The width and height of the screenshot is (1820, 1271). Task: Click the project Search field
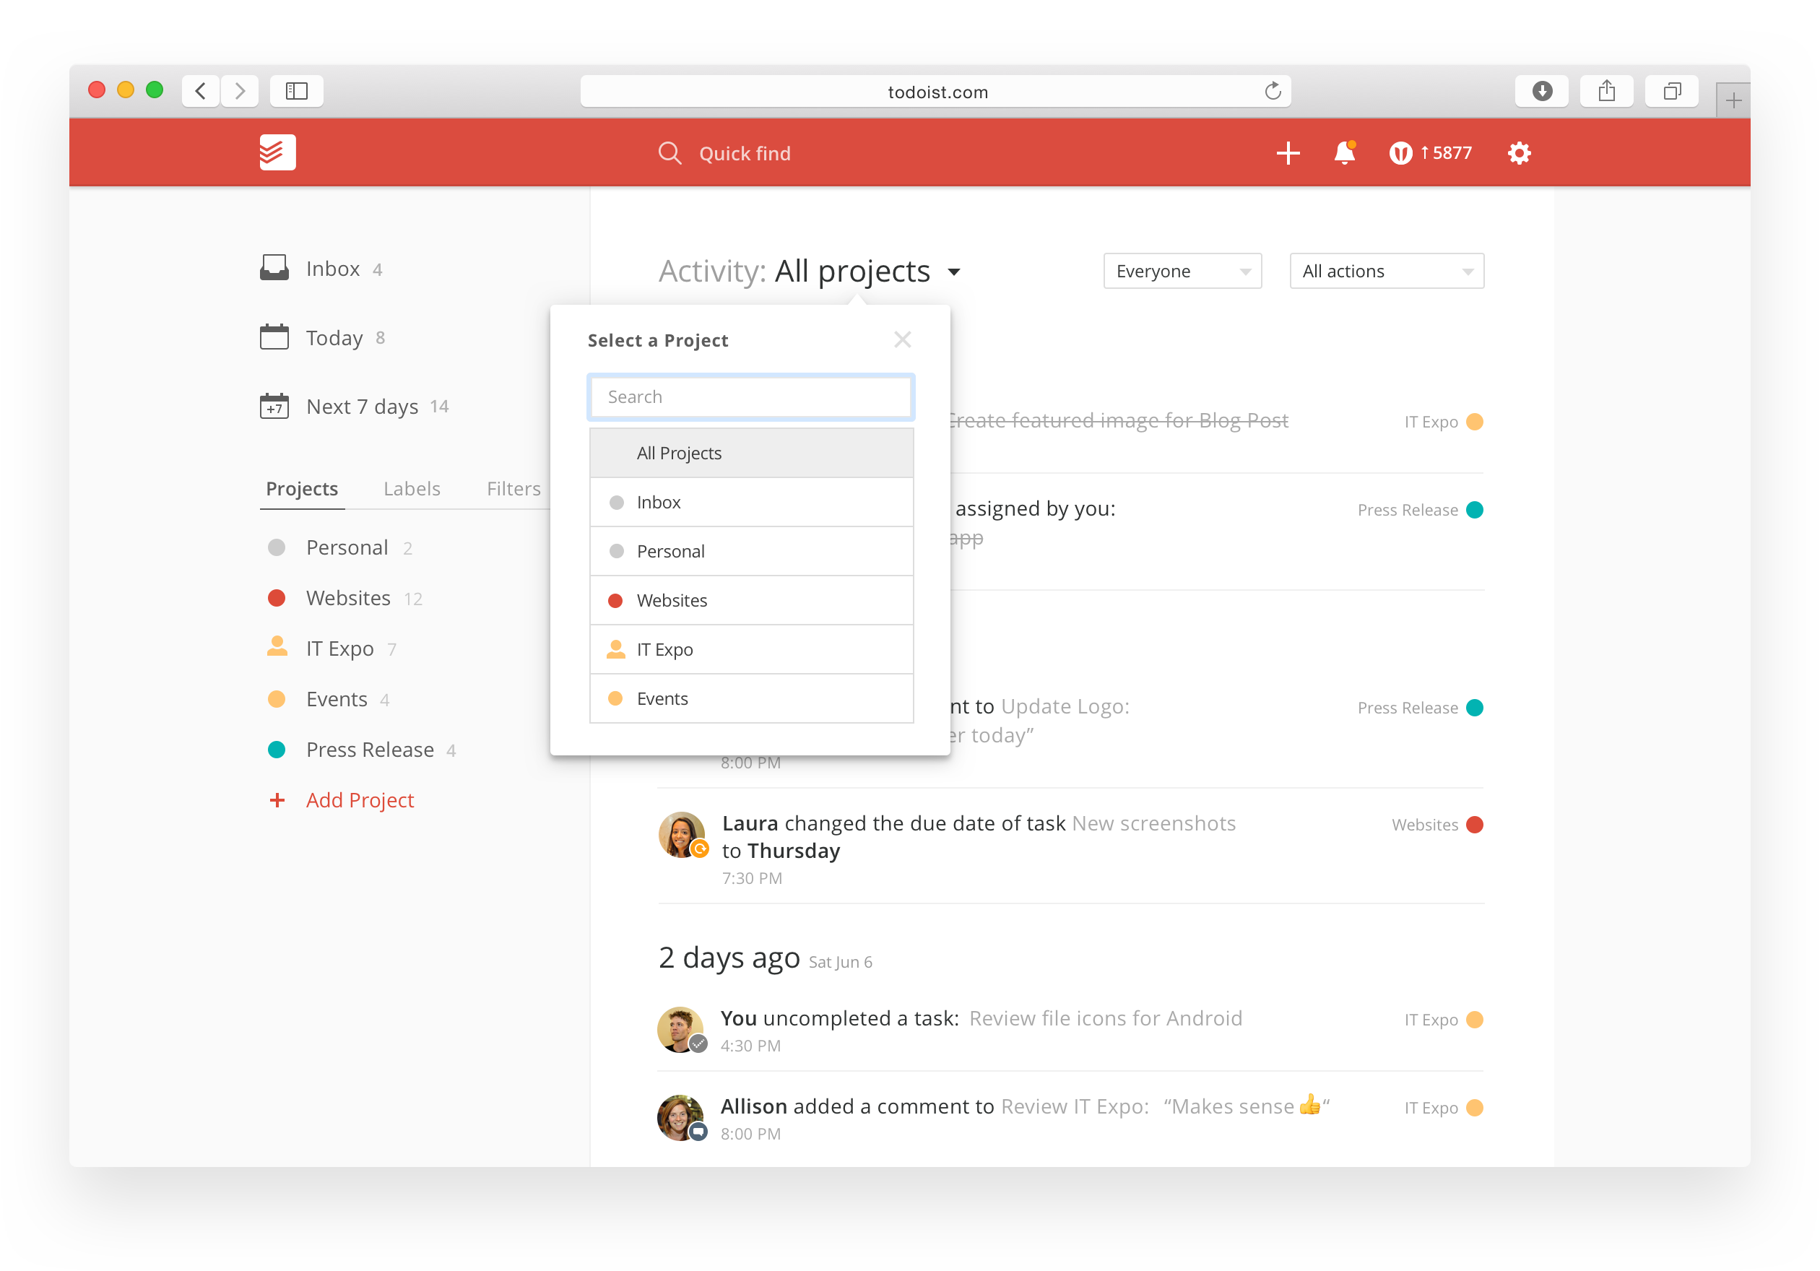click(751, 397)
